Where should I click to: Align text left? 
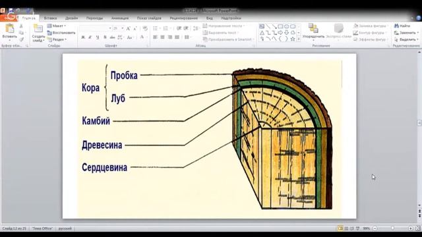[x=156, y=37]
